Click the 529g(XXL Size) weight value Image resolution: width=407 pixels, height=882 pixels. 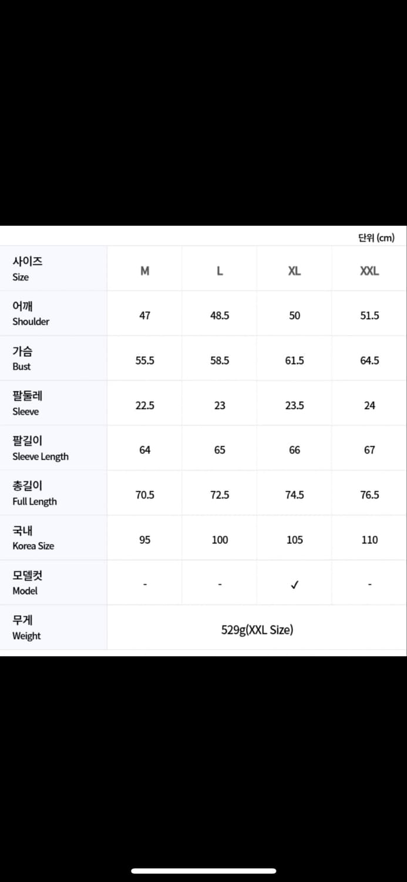click(x=257, y=630)
